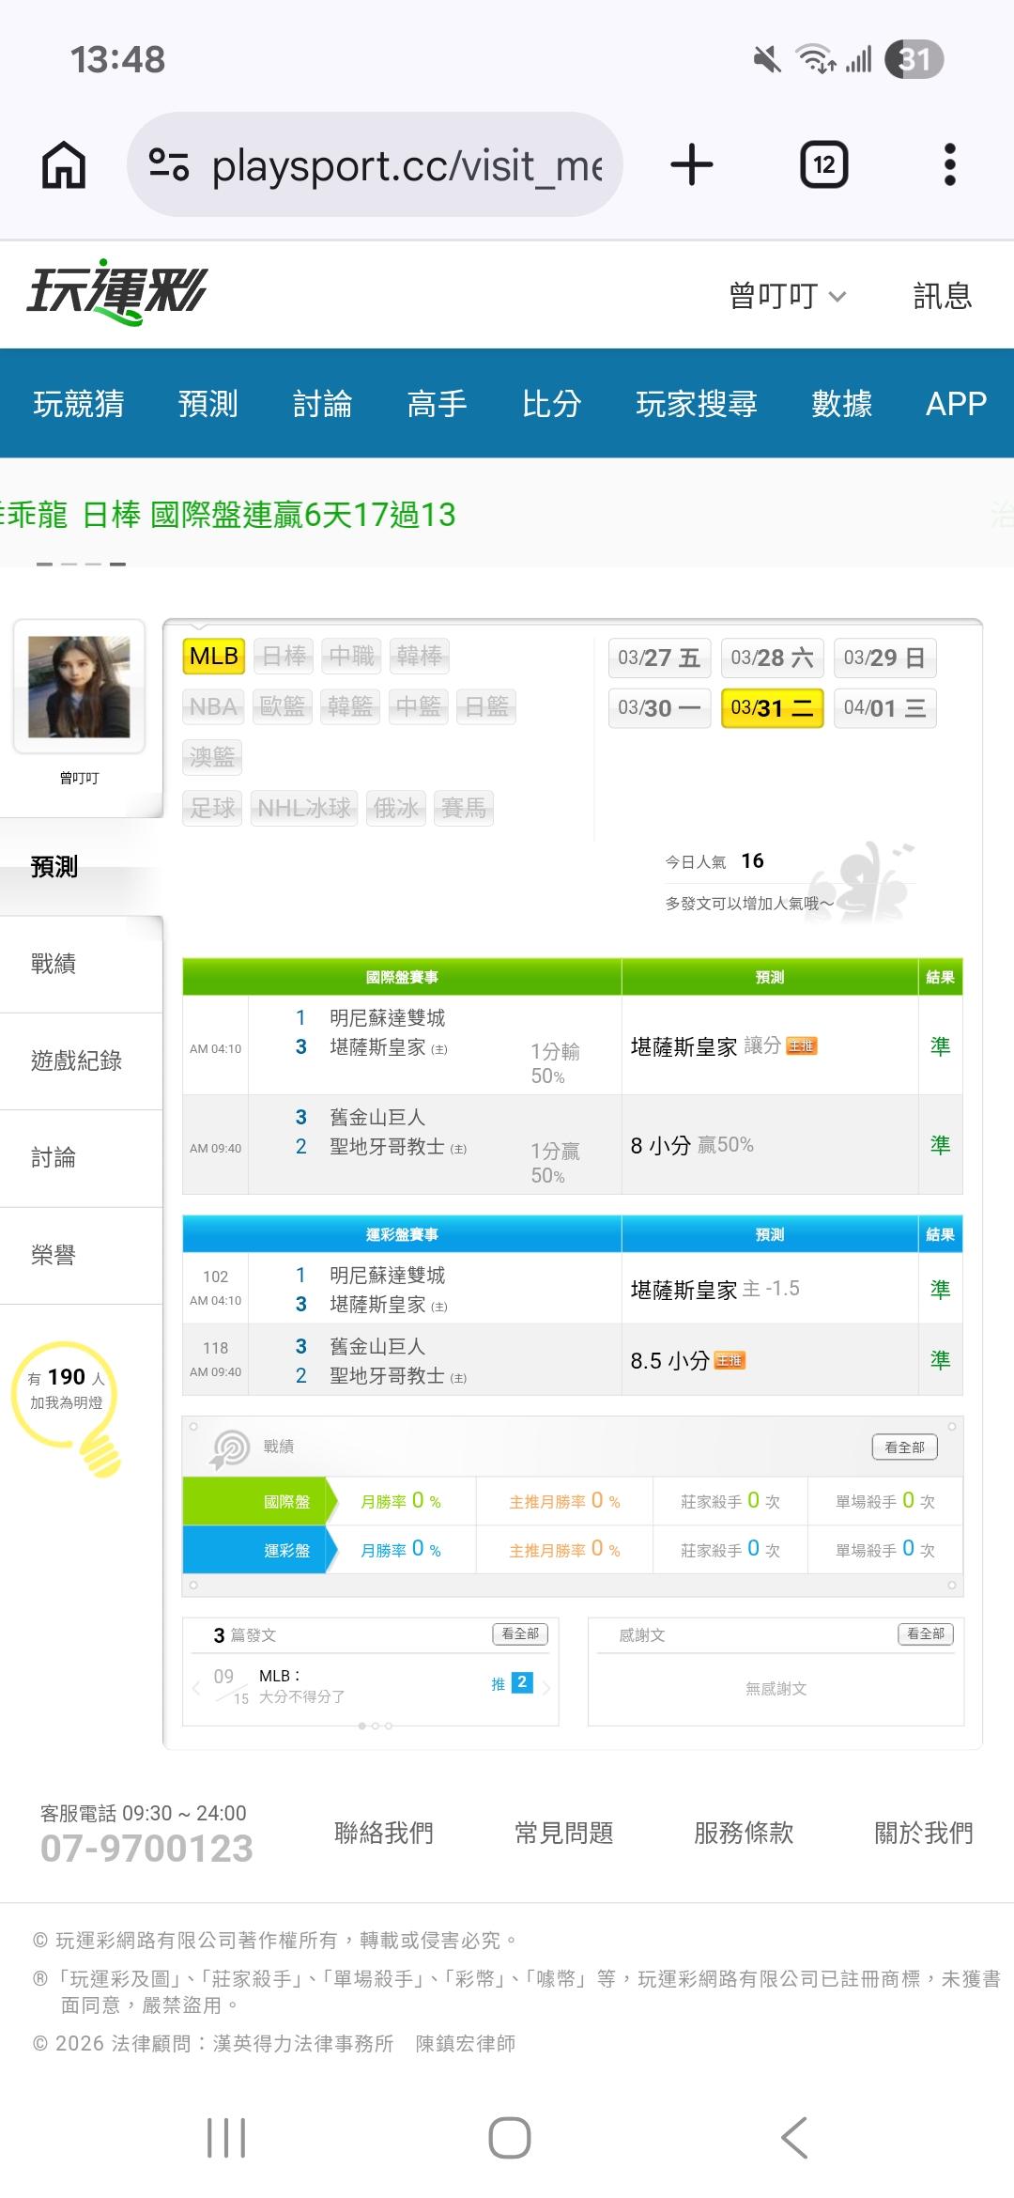Select the MLB league filter
The width and height of the screenshot is (1014, 2198).
coord(213,656)
